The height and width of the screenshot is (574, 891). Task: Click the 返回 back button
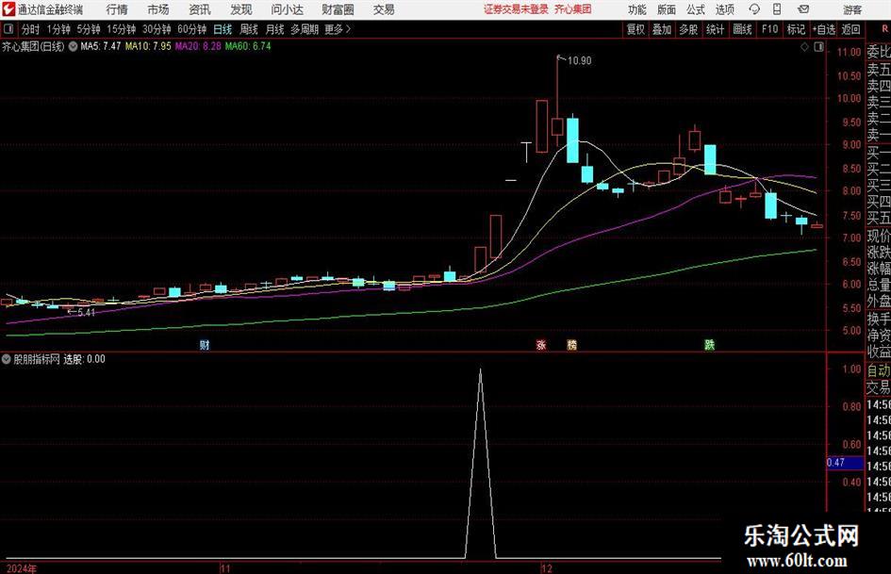pyautogui.click(x=851, y=29)
